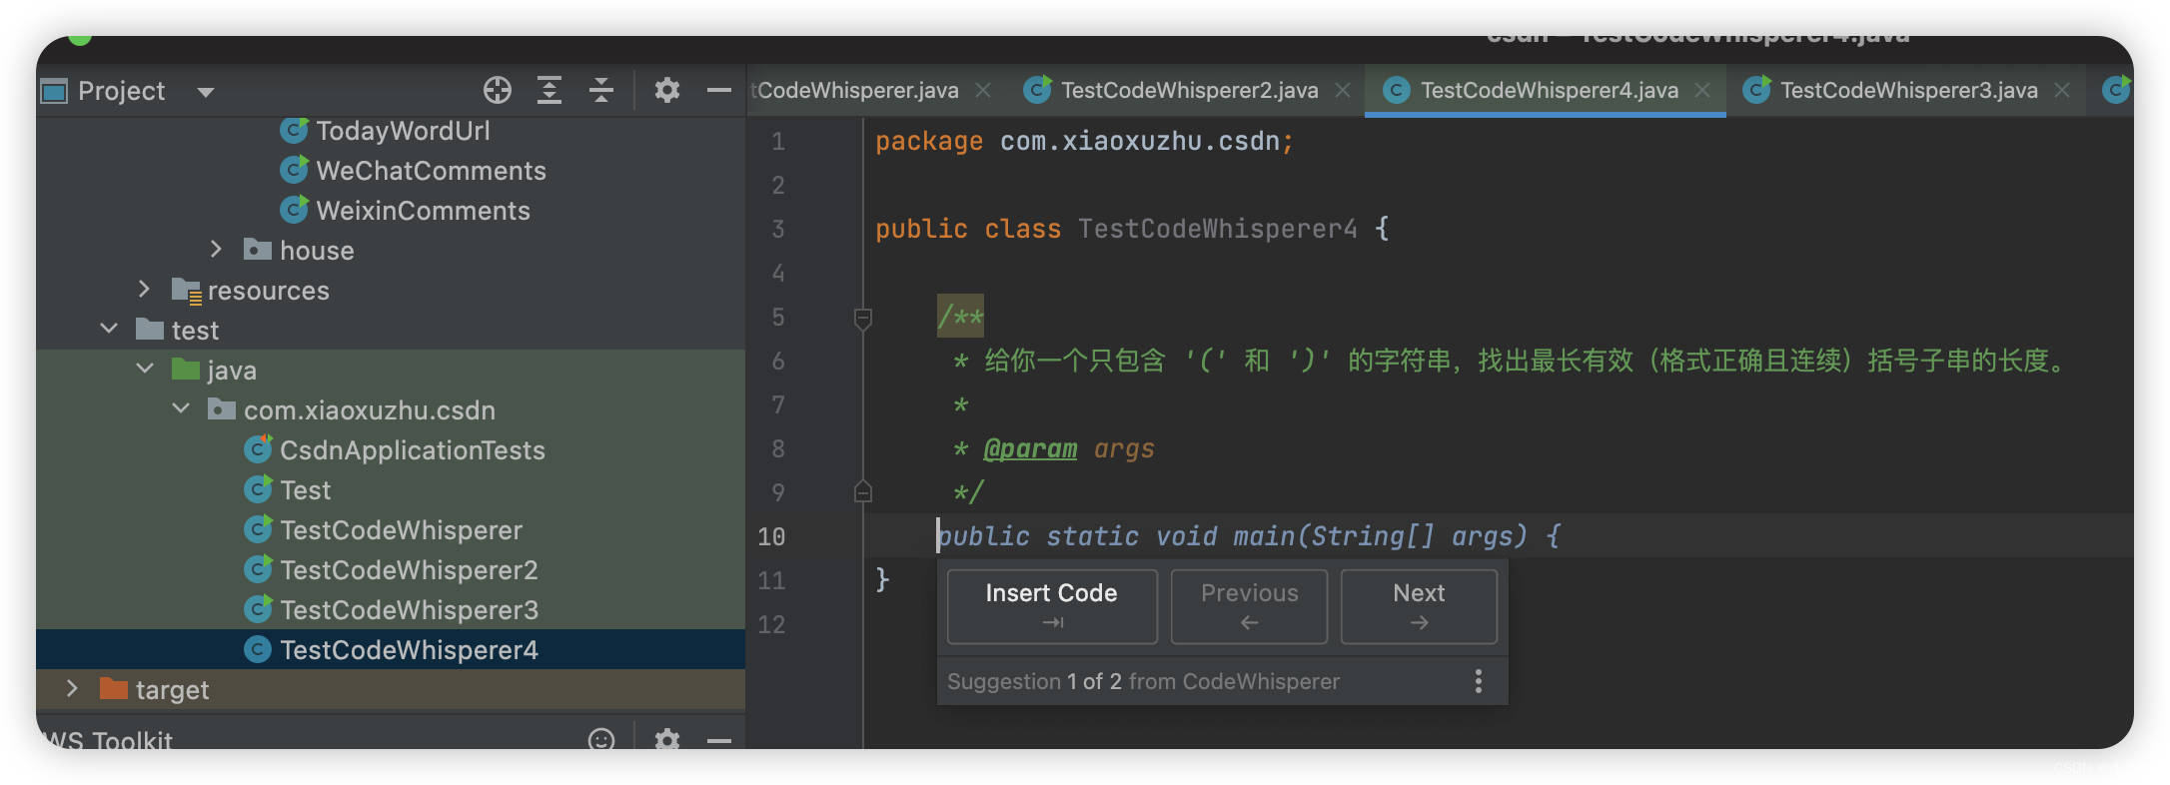This screenshot has width=2170, height=785.
Task: Click the class name TestCodeWhisperer4 in code
Action: point(1218,229)
